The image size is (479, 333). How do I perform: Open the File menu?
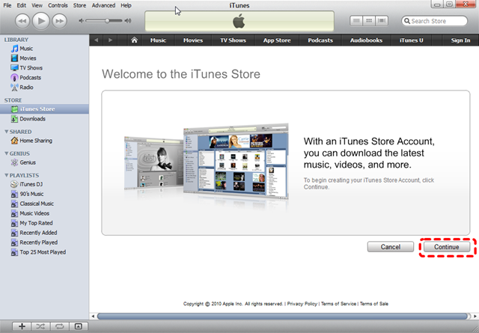tap(7, 5)
